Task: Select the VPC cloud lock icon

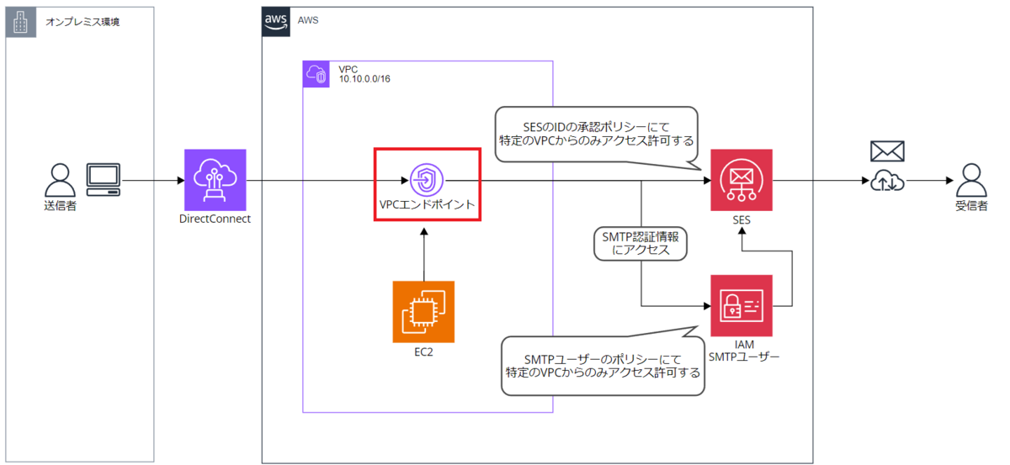Action: [x=317, y=75]
